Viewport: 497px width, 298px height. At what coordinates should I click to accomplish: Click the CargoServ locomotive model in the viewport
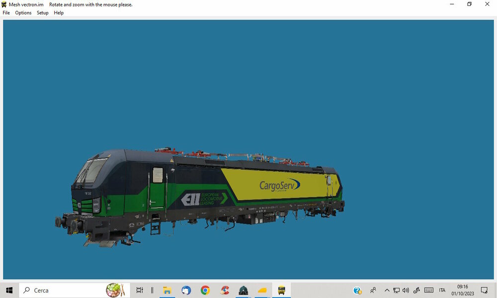200,196
